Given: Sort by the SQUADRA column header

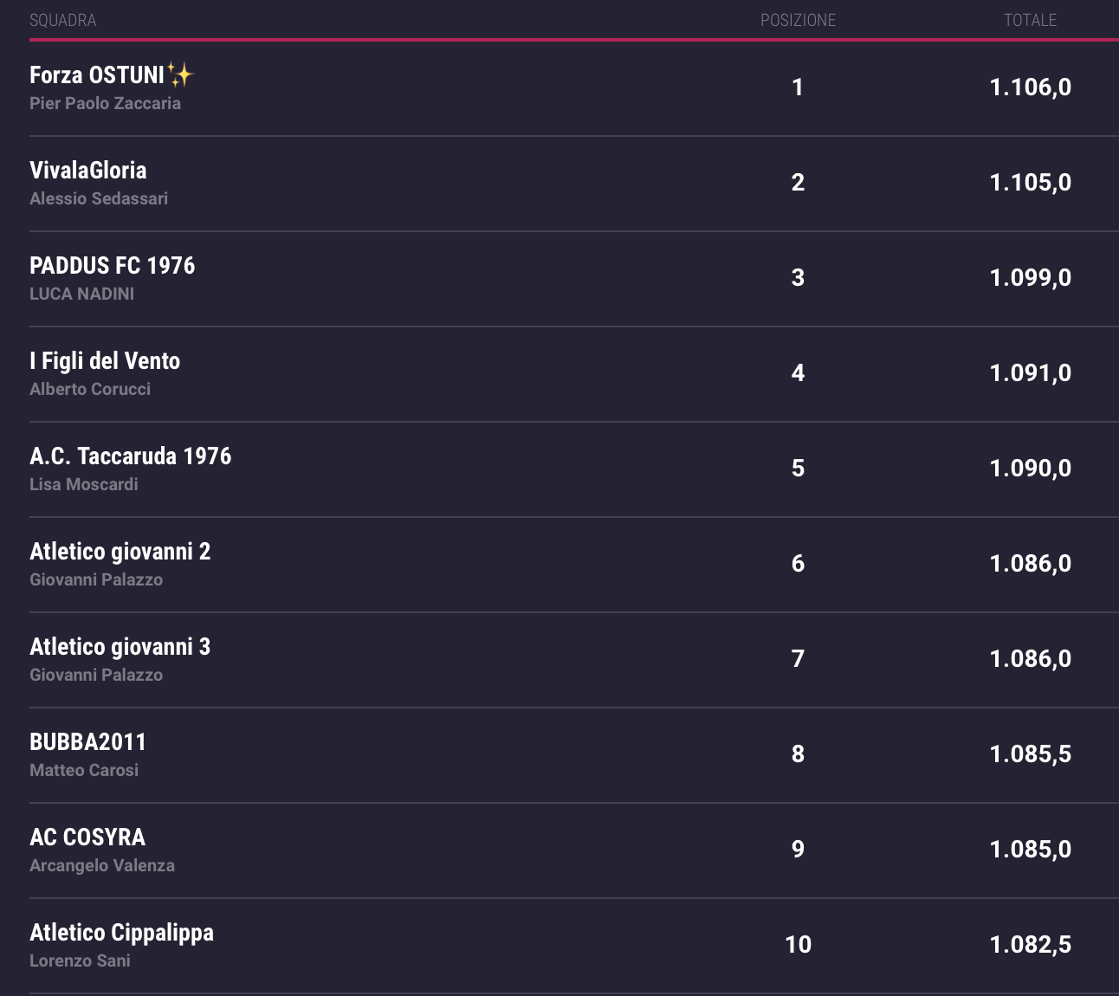Looking at the screenshot, I should click(62, 20).
